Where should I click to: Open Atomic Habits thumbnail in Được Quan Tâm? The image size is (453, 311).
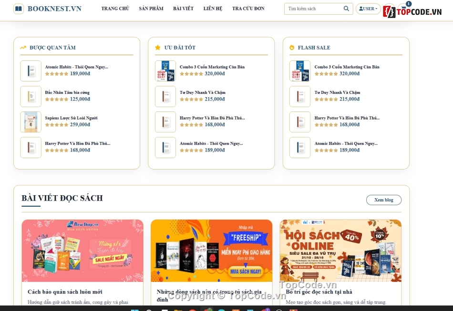31,71
